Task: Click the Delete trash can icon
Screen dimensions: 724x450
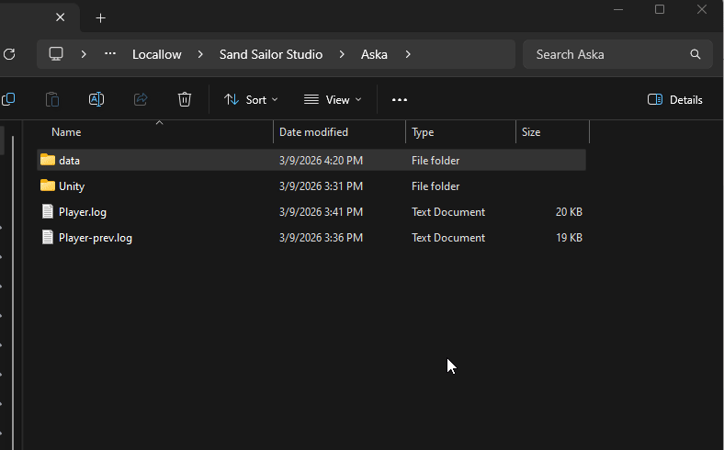Action: (x=185, y=99)
